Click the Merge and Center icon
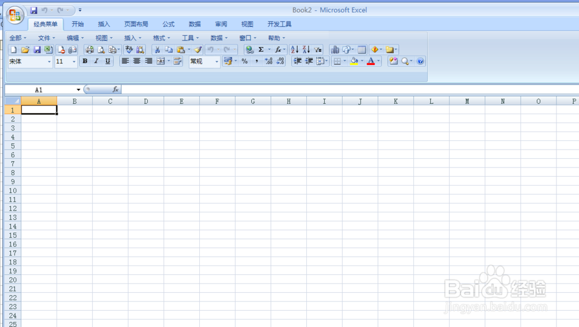579x327 pixels. (160, 61)
